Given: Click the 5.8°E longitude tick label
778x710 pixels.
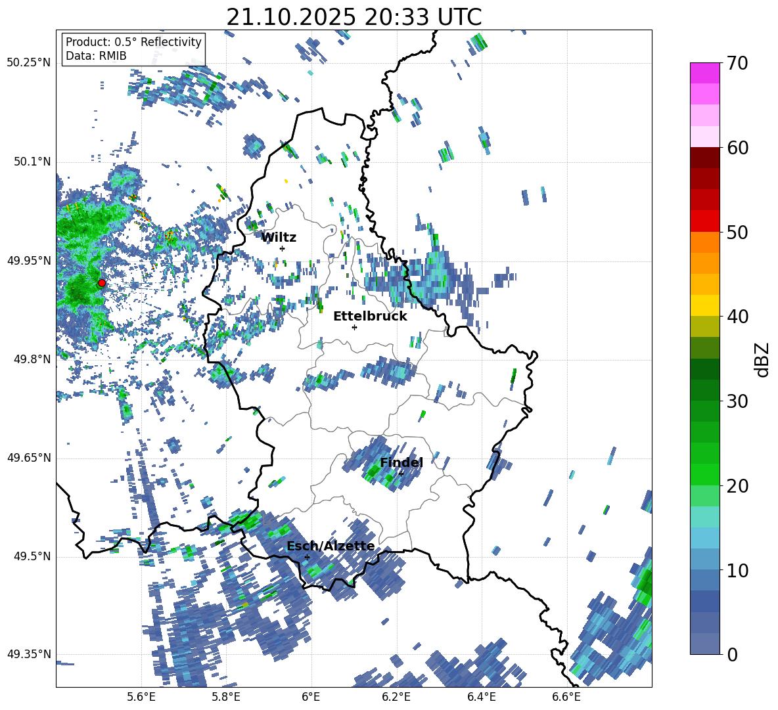Looking at the screenshot, I should click(x=226, y=697).
